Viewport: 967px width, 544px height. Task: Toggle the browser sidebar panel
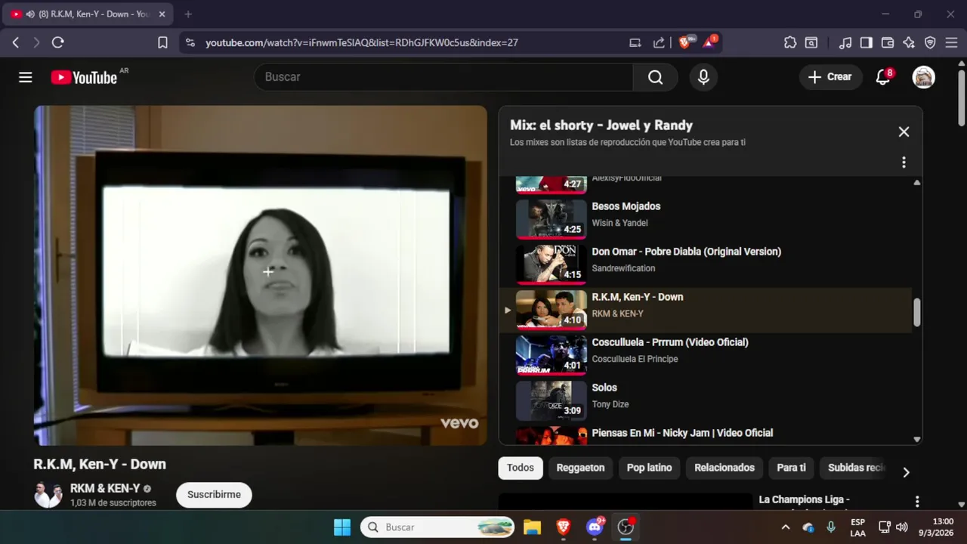coord(867,43)
